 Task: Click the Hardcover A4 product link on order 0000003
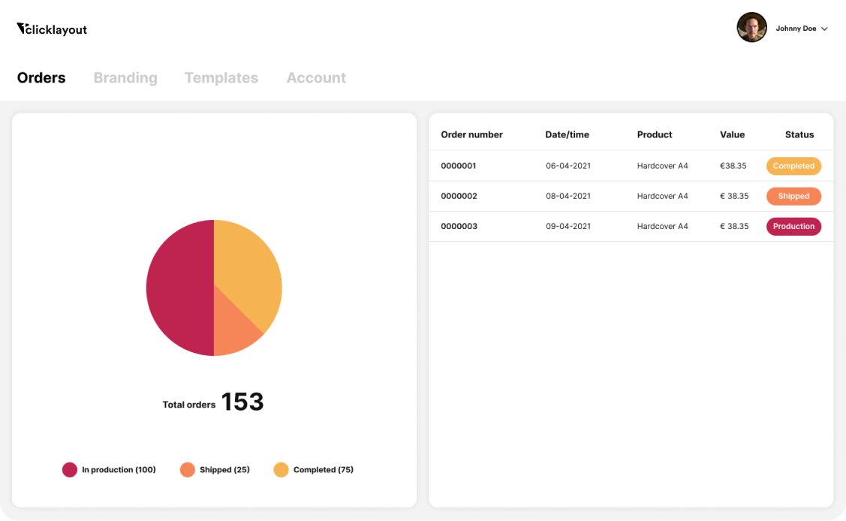pos(662,226)
